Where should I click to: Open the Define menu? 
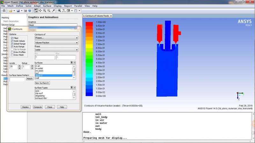coord(19,6)
